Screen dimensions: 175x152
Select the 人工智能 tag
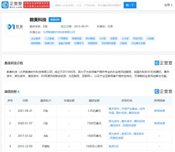(49, 39)
